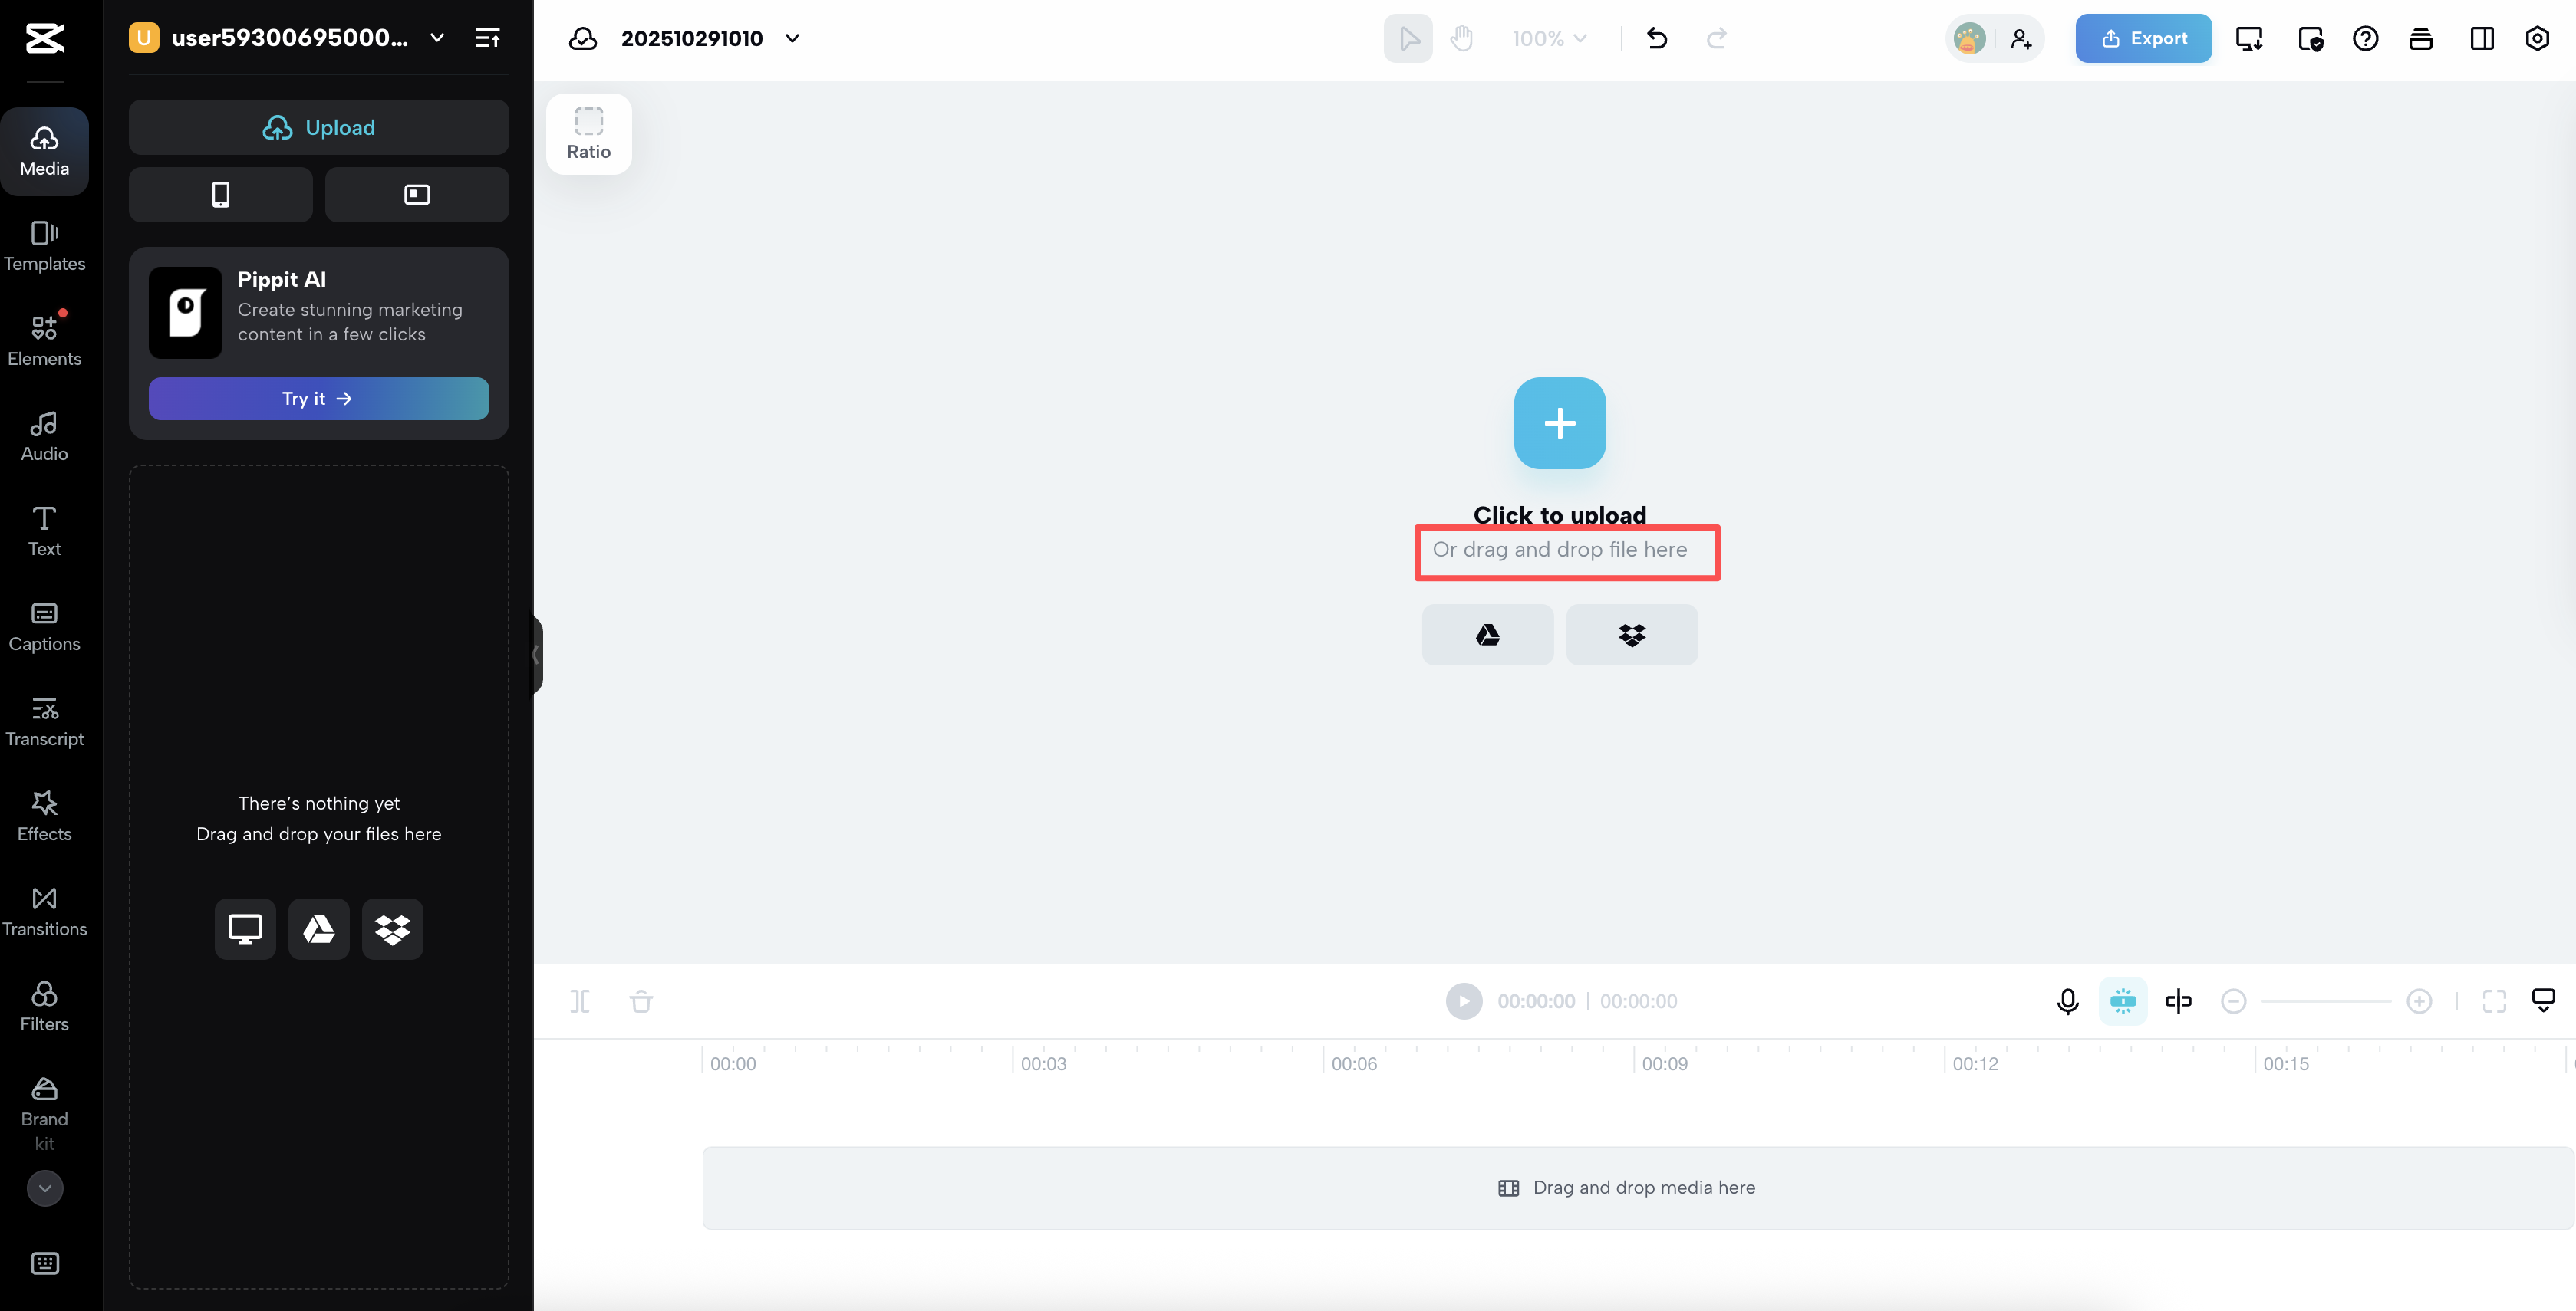Split the clip at the playhead

tap(580, 1001)
